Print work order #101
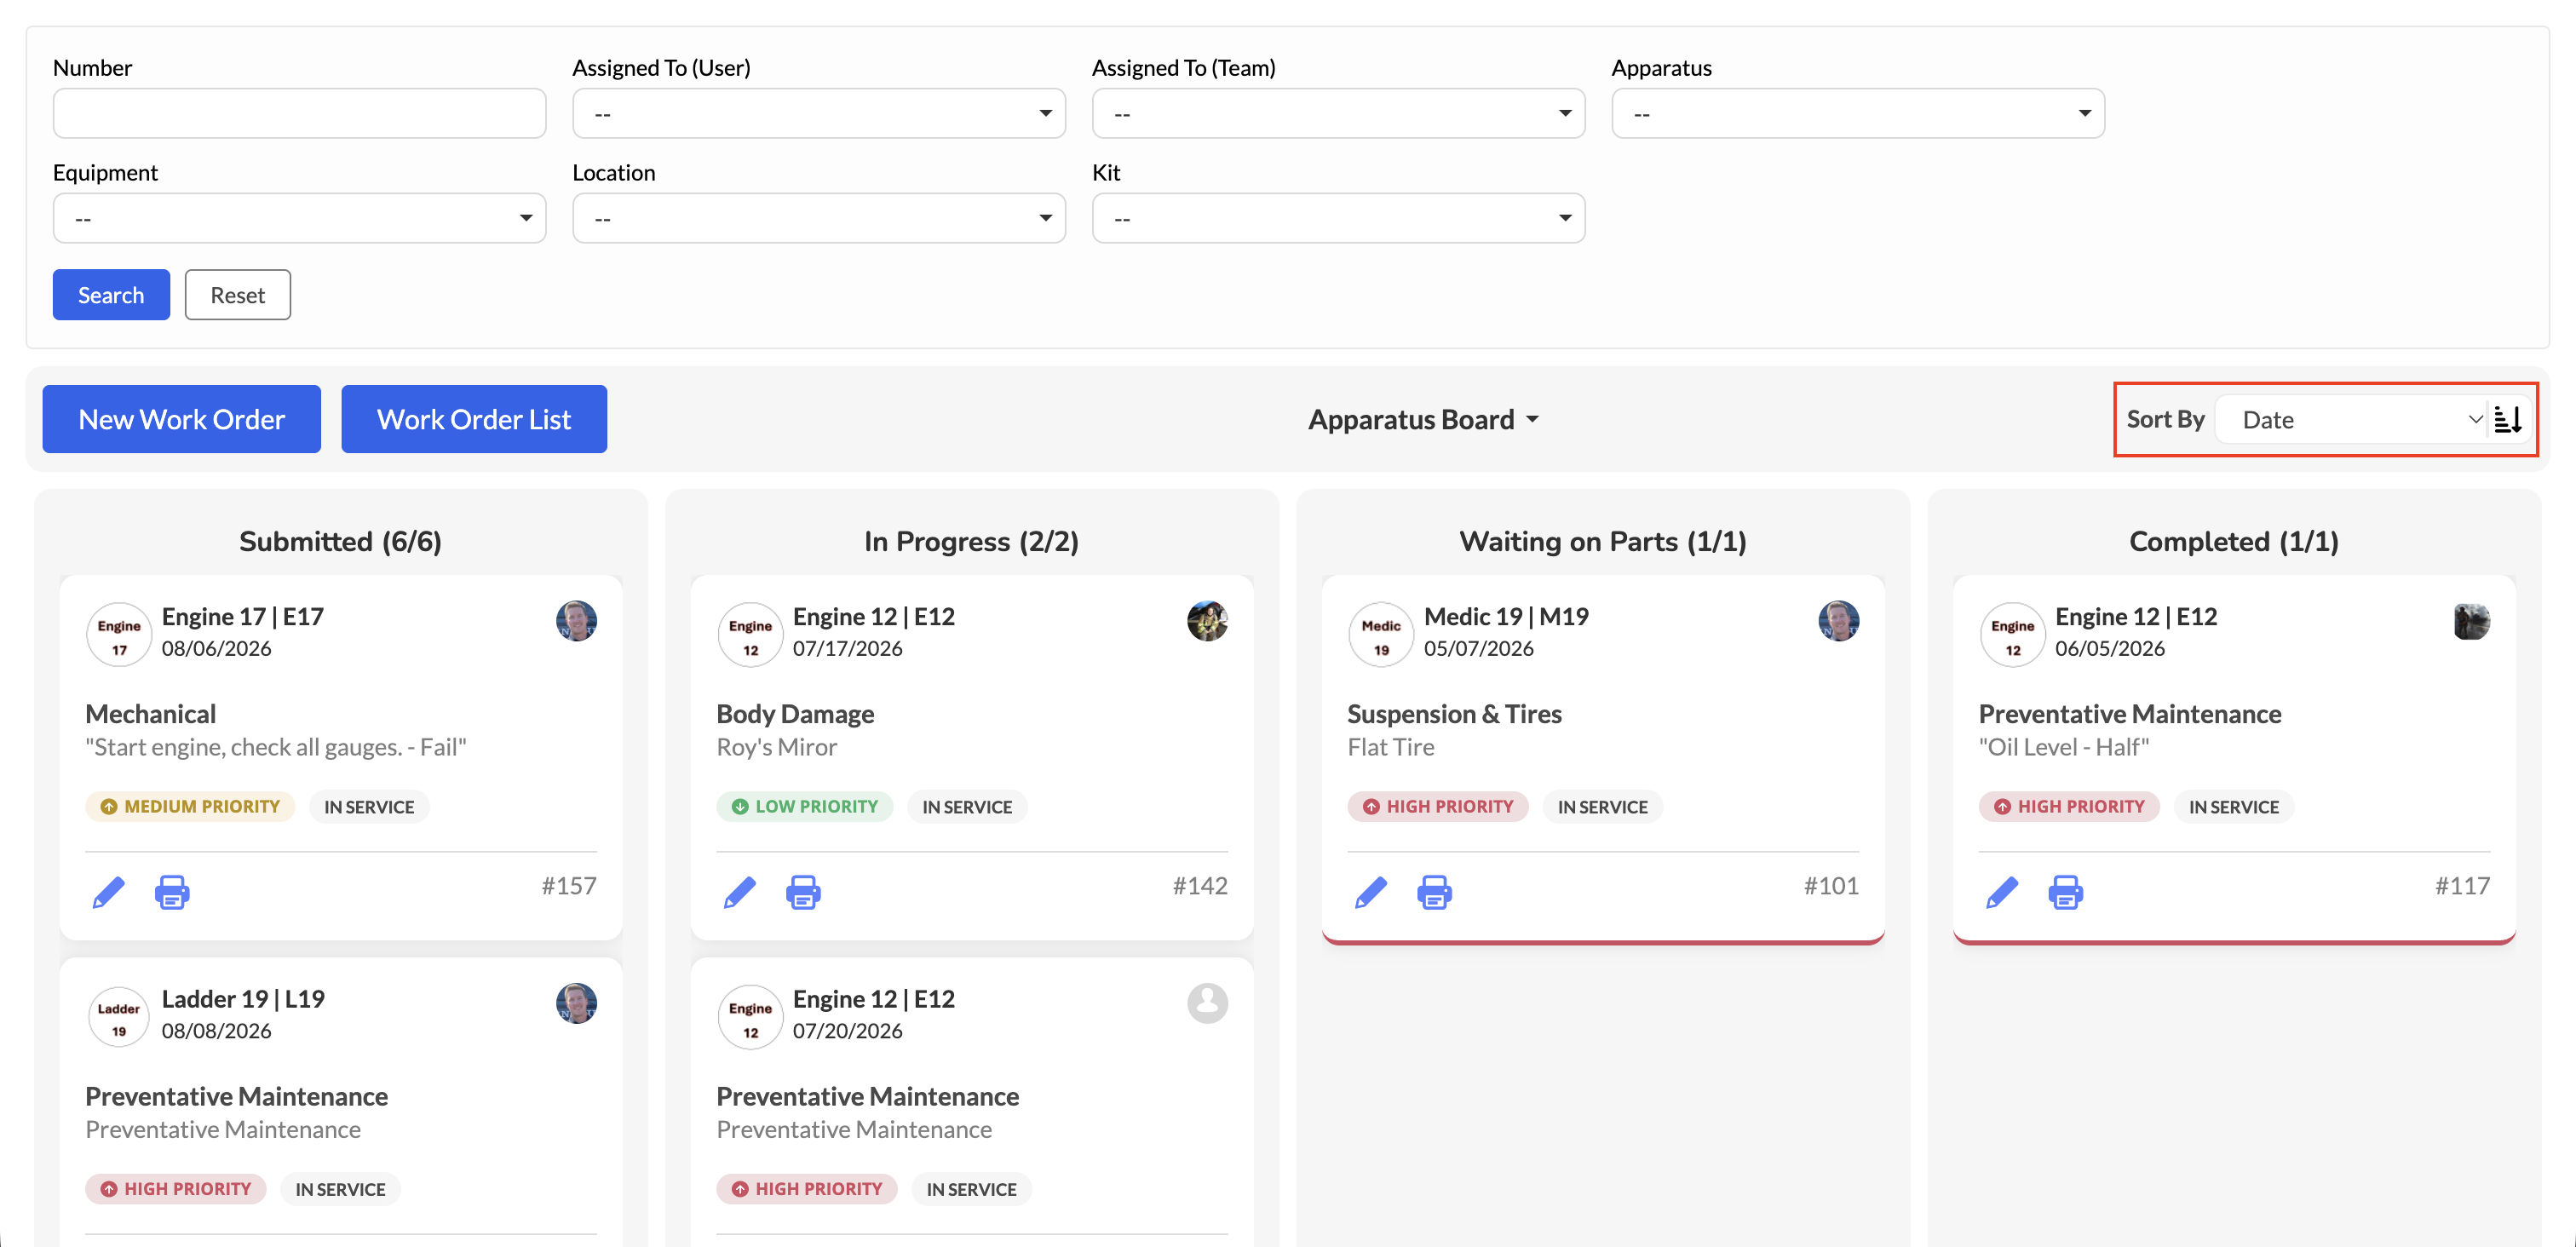Screen dimensions: 2576x1247 tap(1434, 891)
